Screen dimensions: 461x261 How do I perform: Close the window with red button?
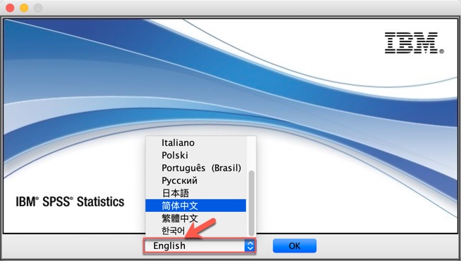pyautogui.click(x=10, y=8)
